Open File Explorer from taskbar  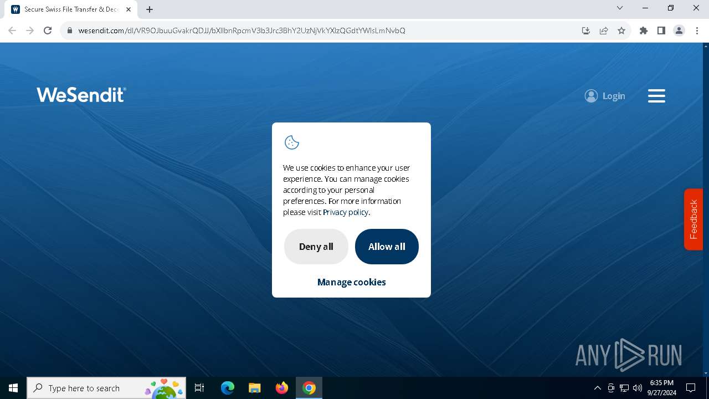click(255, 388)
